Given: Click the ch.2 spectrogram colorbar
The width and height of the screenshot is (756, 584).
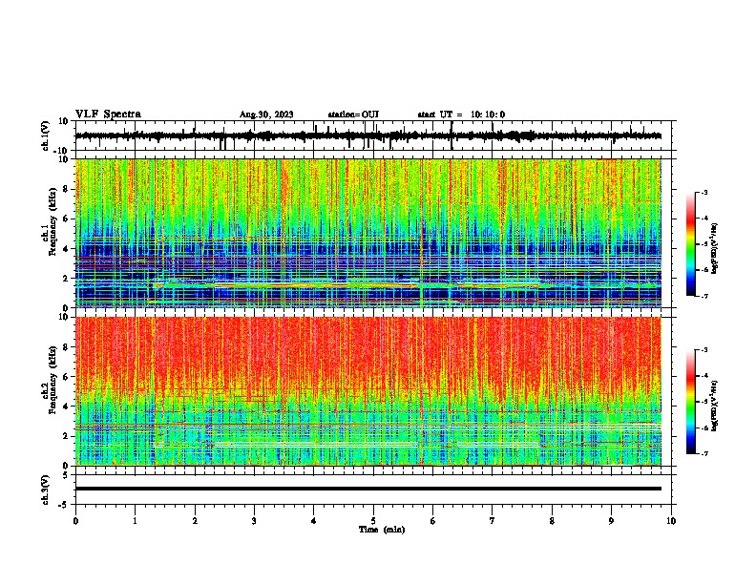Looking at the screenshot, I should pyautogui.click(x=690, y=402).
